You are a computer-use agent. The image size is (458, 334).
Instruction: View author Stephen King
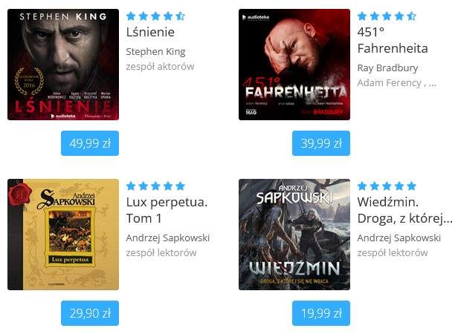point(155,52)
